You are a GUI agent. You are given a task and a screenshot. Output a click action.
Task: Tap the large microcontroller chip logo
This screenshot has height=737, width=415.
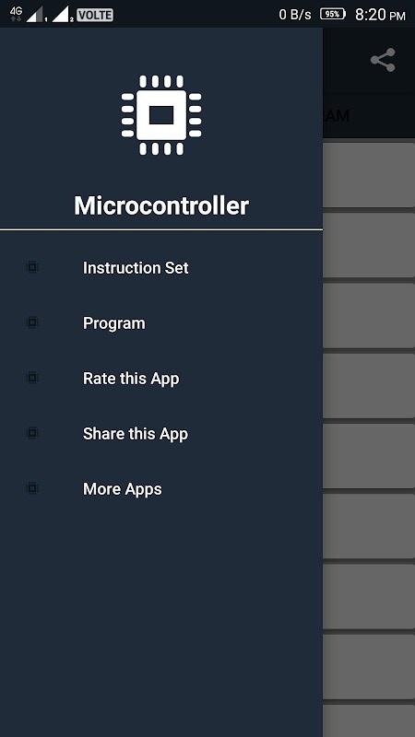click(x=161, y=115)
